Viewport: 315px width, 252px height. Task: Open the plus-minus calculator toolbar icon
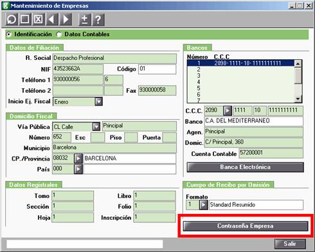click(x=85, y=19)
